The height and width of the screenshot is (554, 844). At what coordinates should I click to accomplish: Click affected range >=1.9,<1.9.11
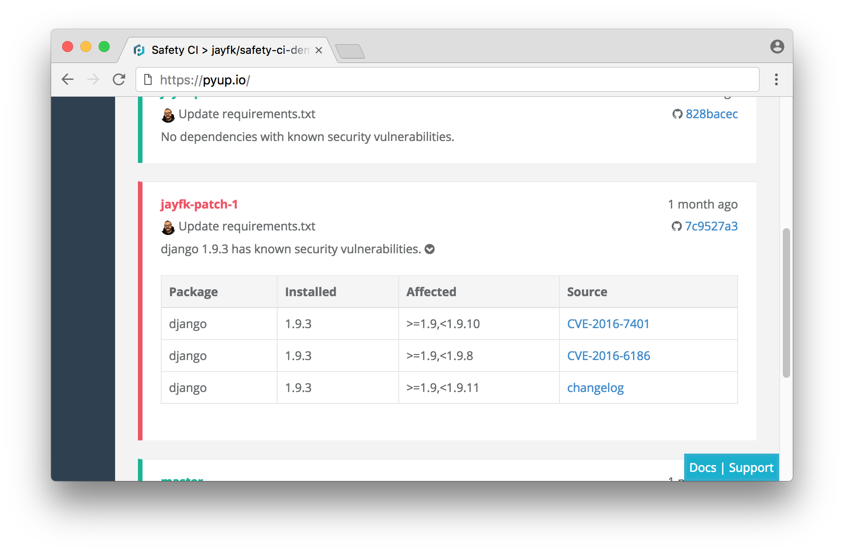[x=443, y=388]
